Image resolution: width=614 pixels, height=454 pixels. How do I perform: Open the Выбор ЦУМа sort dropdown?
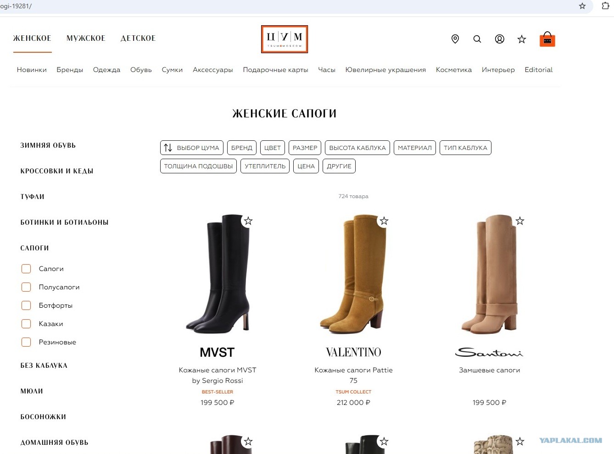click(x=192, y=148)
